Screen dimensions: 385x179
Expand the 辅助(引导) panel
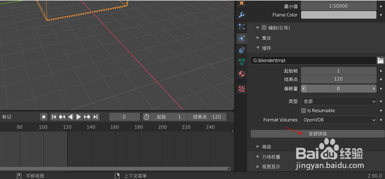click(258, 28)
